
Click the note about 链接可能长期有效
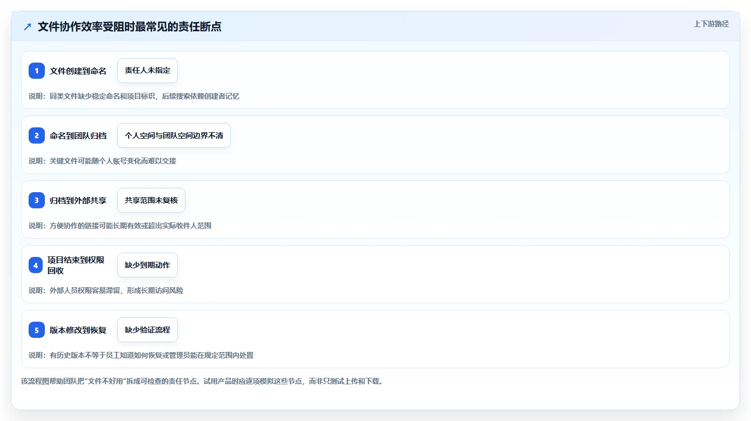(x=120, y=226)
